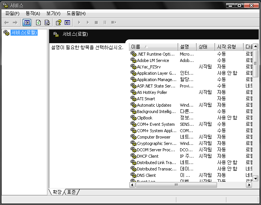Switch to the 확장 tab

click(57, 192)
